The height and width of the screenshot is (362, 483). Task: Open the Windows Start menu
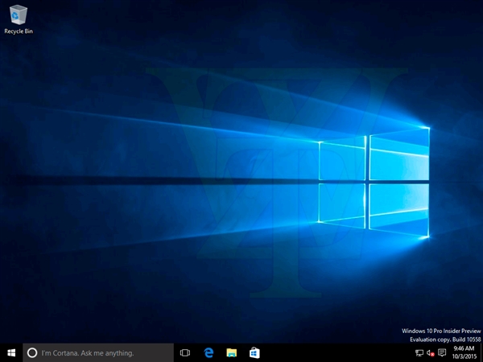coord(11,352)
